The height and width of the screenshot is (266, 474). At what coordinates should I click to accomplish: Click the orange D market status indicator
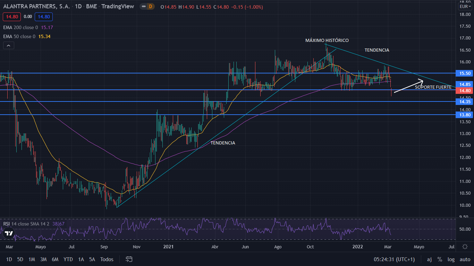pos(150,6)
